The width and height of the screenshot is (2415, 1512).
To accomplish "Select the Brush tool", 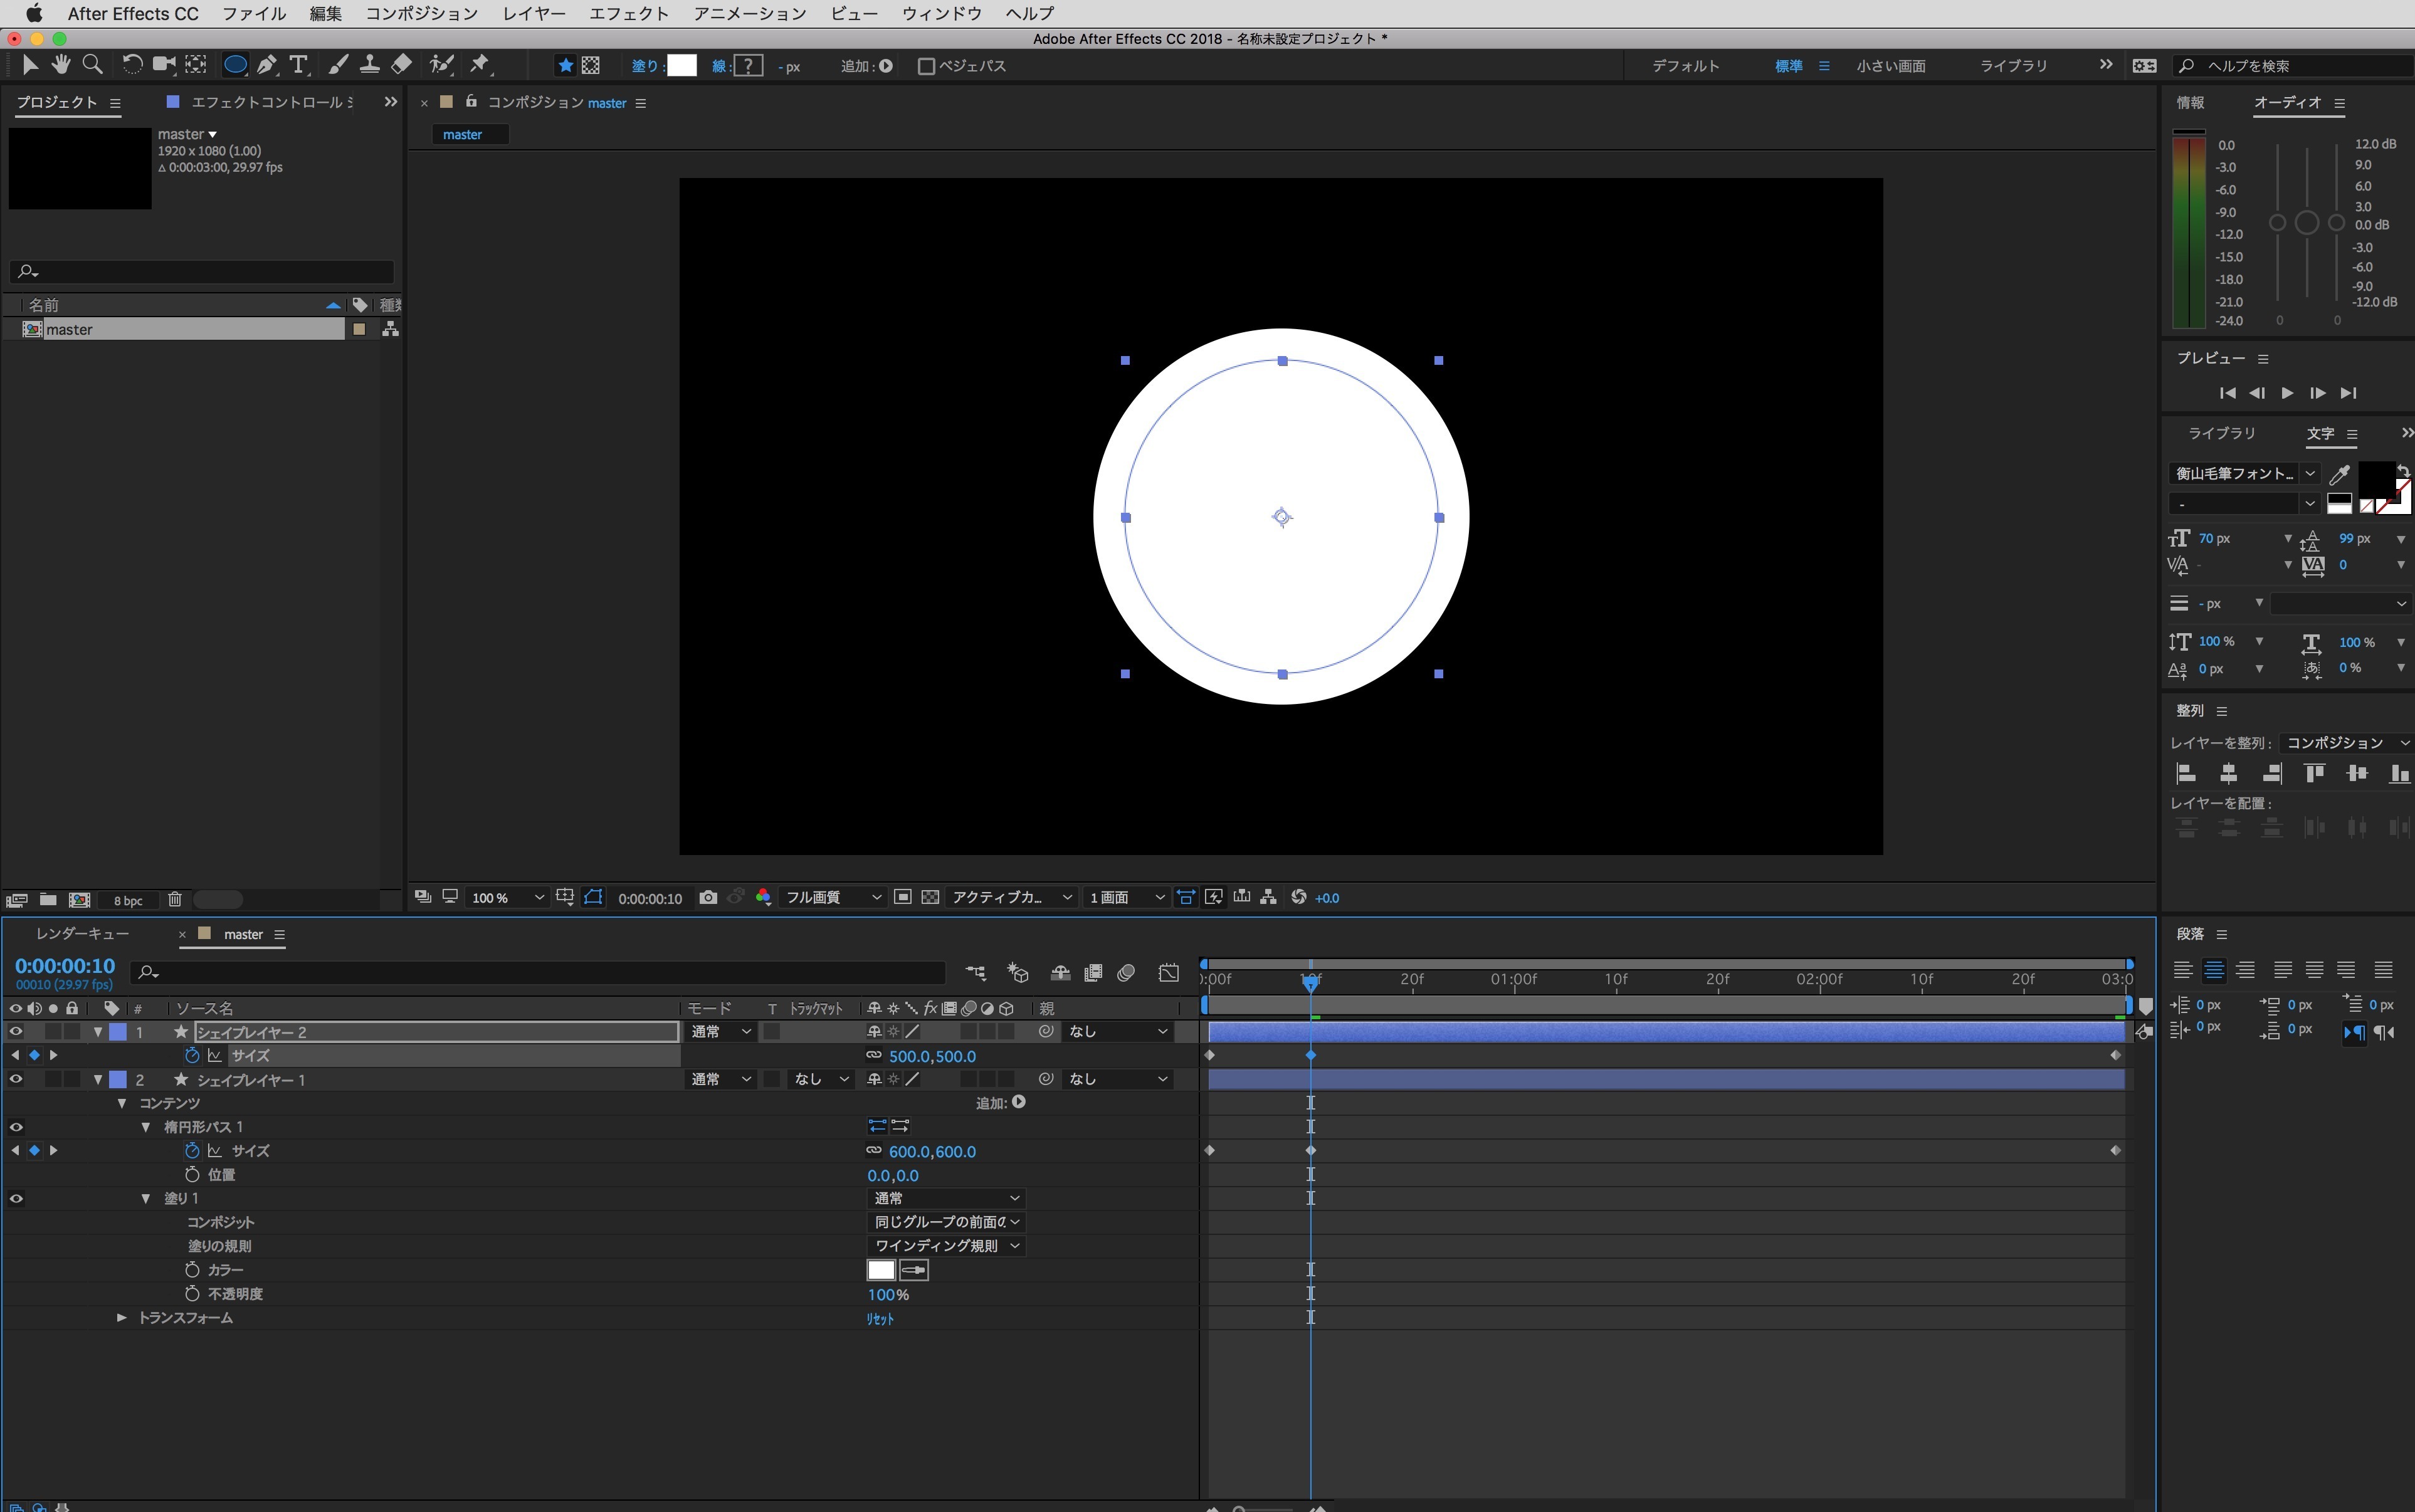I will (x=337, y=64).
